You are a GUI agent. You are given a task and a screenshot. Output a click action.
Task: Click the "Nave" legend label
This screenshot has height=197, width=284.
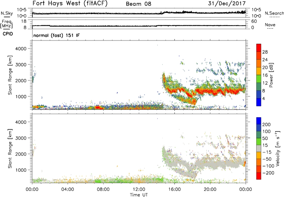tap(270, 25)
